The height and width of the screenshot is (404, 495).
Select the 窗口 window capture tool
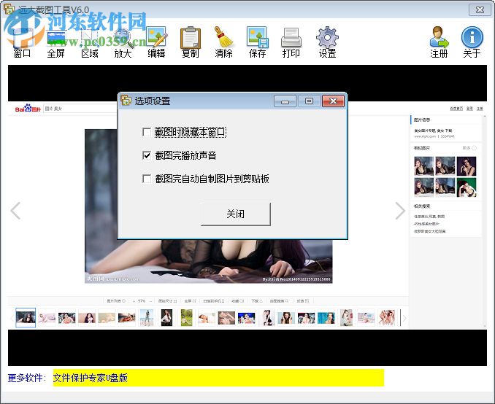[x=22, y=42]
